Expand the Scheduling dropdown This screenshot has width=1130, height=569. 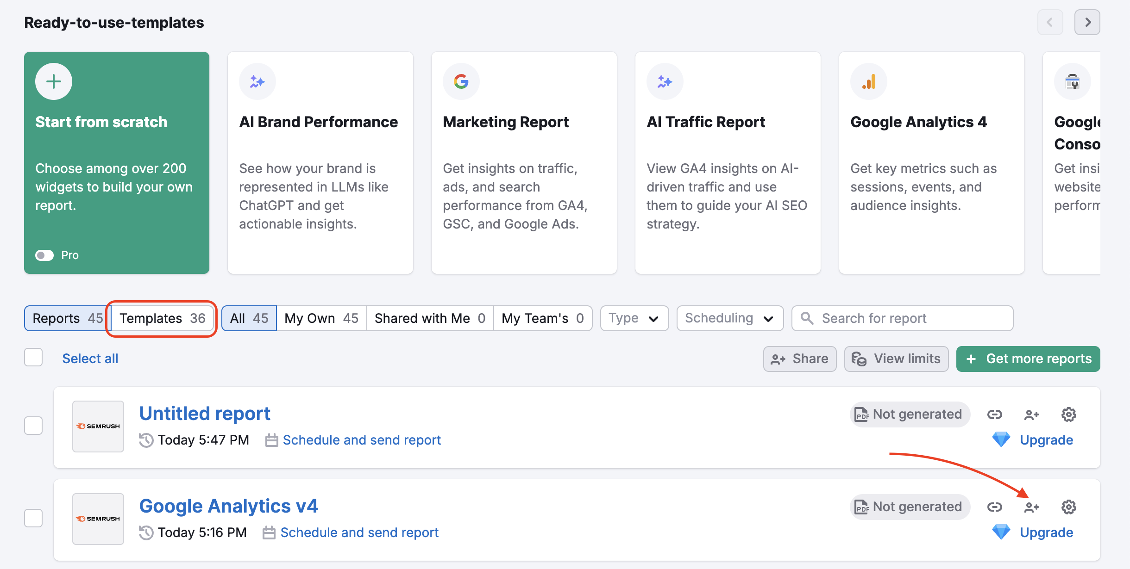729,318
